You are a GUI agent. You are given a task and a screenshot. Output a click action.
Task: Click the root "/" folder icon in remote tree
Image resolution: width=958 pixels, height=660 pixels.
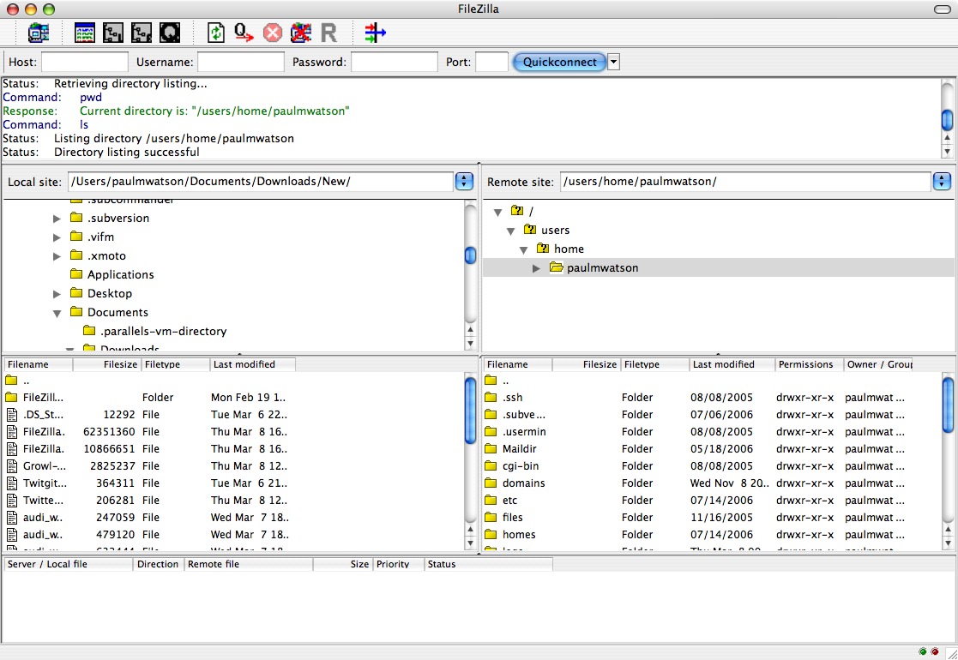[517, 211]
